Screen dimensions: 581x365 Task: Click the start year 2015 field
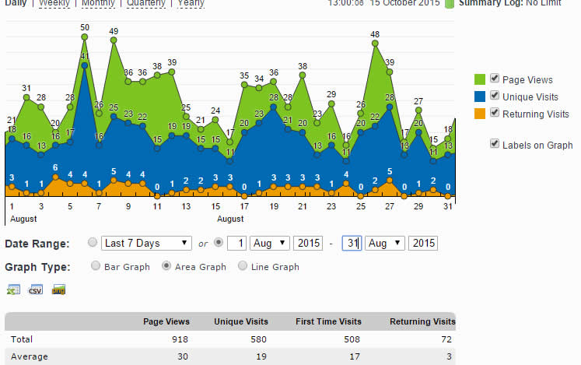point(308,244)
